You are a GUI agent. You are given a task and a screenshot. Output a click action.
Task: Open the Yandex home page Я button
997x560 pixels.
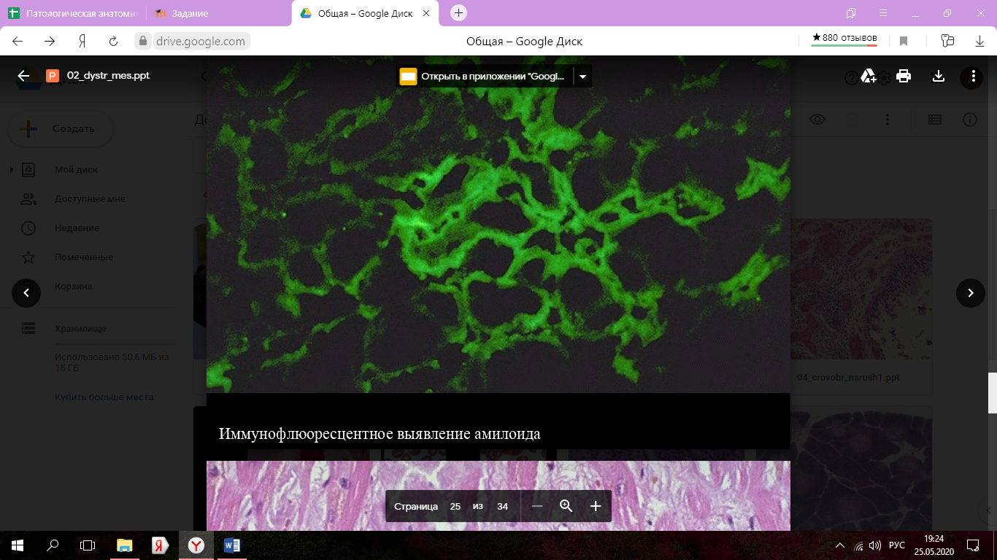pyautogui.click(x=82, y=42)
